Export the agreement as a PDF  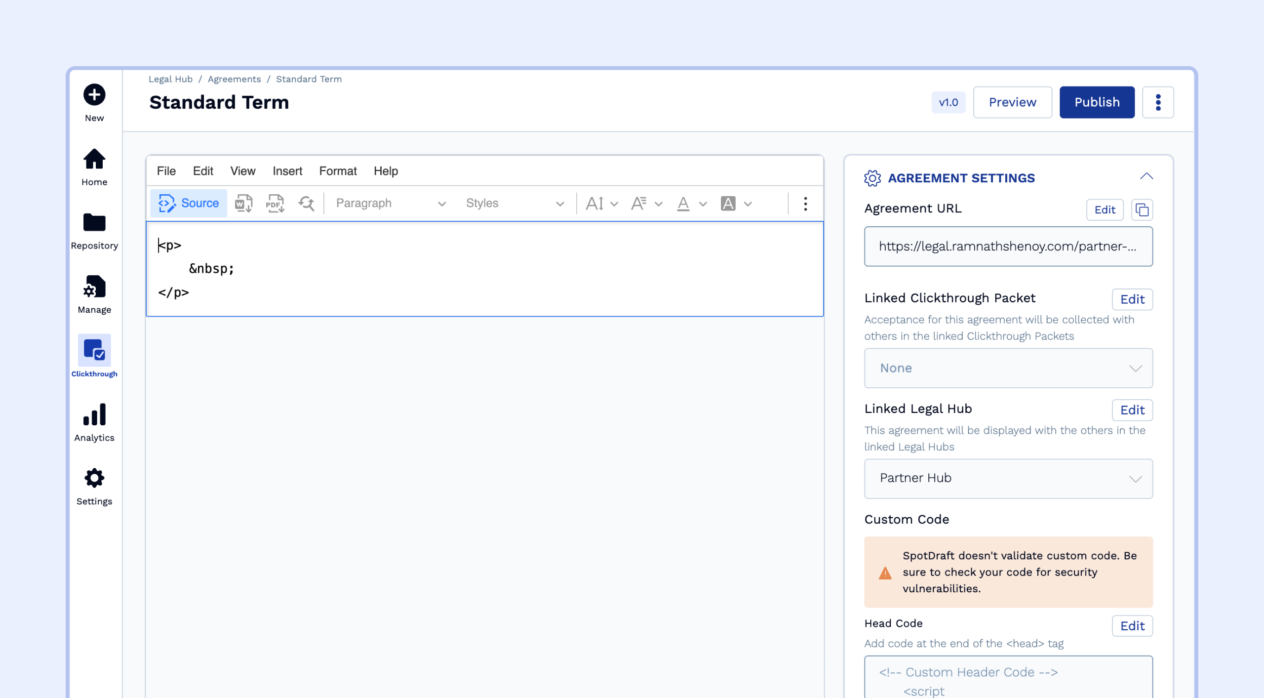point(275,203)
